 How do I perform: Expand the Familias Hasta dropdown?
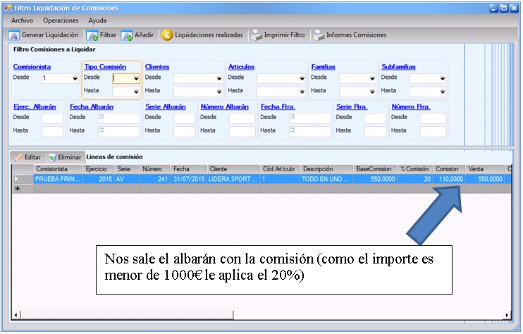click(x=371, y=92)
